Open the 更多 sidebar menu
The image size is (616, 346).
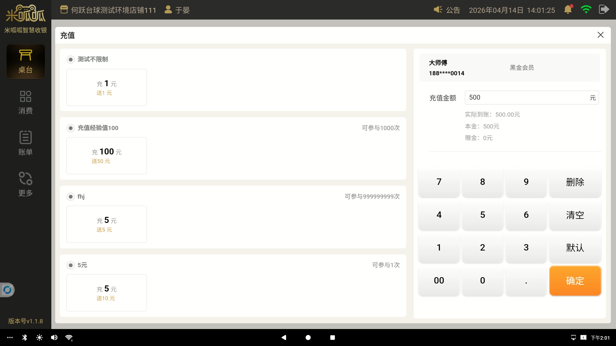pyautogui.click(x=25, y=185)
